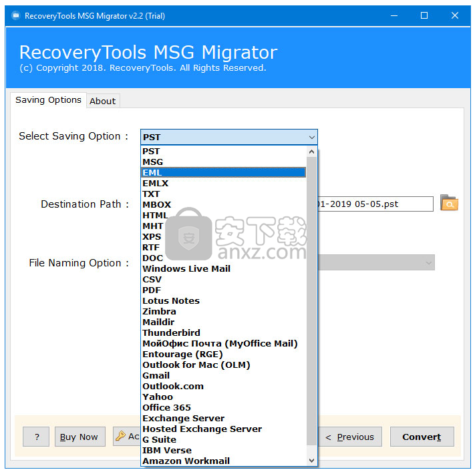Pick Outlook.com as saving destination

(x=224, y=386)
